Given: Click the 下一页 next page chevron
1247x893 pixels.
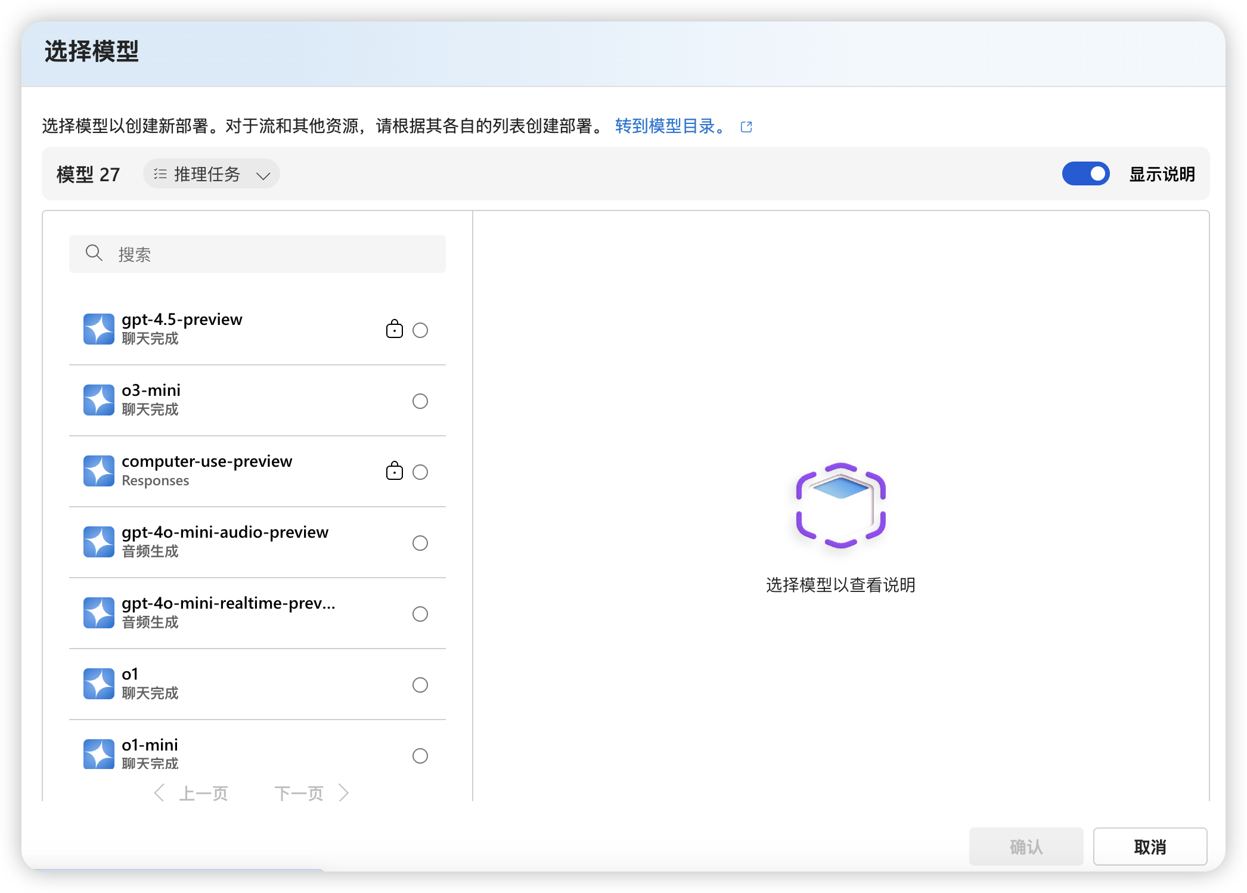Looking at the screenshot, I should tap(343, 793).
